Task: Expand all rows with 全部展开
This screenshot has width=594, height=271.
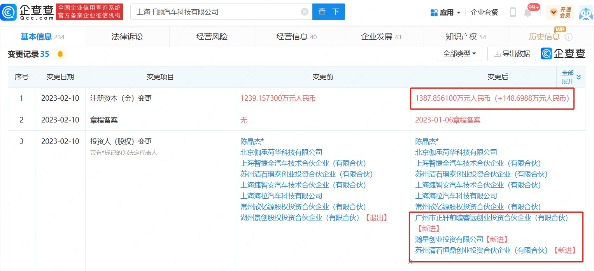Action: tap(571, 77)
